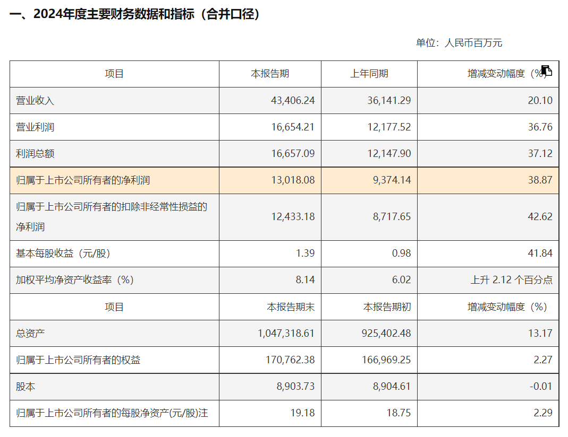
Task: Click the copy table icon in header corner
Action: 546,71
